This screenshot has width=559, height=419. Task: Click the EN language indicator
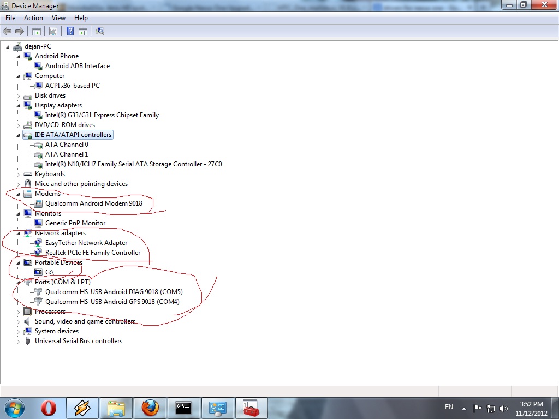(449, 407)
